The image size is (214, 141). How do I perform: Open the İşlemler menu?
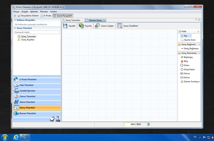click(34, 12)
